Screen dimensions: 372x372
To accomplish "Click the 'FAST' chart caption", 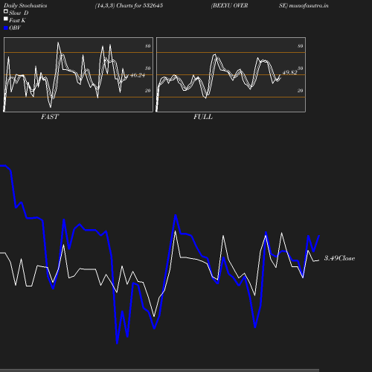I will (50, 117).
